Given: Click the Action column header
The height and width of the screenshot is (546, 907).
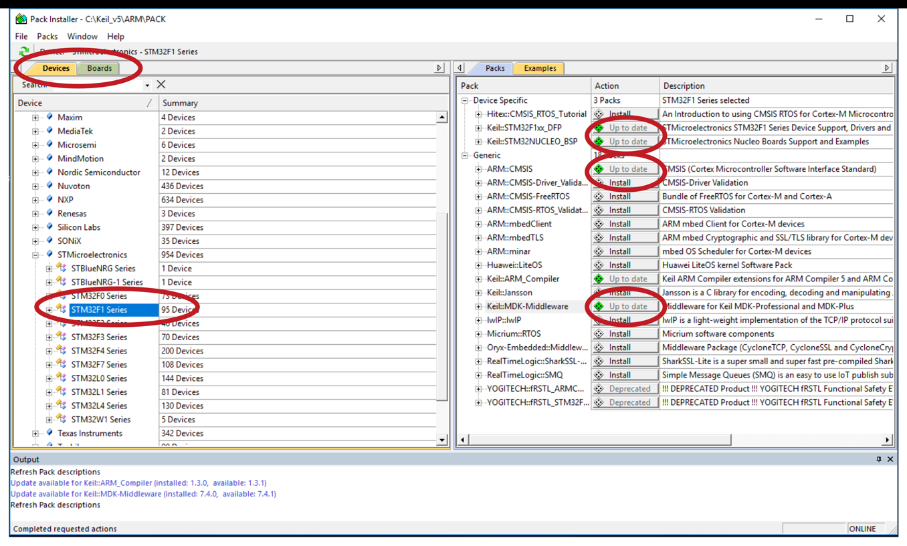Looking at the screenshot, I should [x=625, y=86].
